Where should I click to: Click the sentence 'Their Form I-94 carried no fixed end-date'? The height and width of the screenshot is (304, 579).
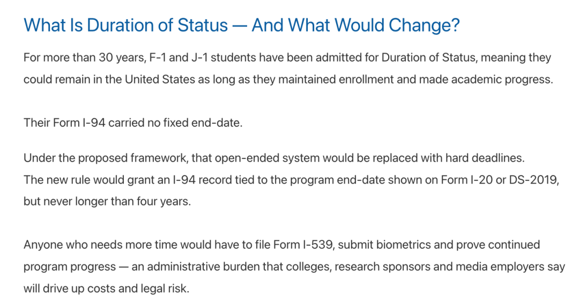click(x=133, y=123)
